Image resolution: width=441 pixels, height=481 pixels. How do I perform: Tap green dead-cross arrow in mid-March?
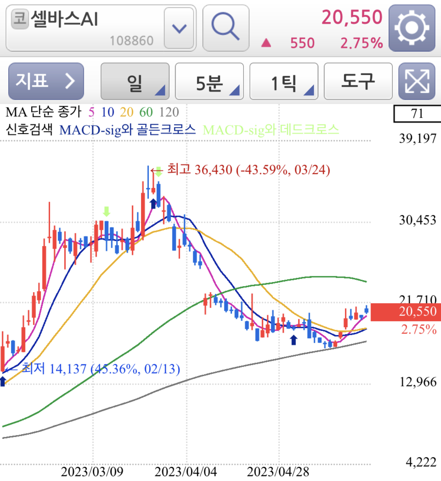[107, 211]
